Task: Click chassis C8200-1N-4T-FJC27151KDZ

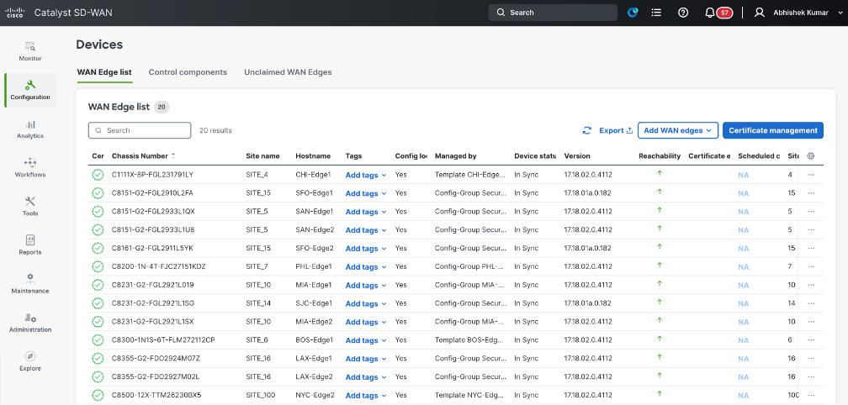Action: pos(158,266)
